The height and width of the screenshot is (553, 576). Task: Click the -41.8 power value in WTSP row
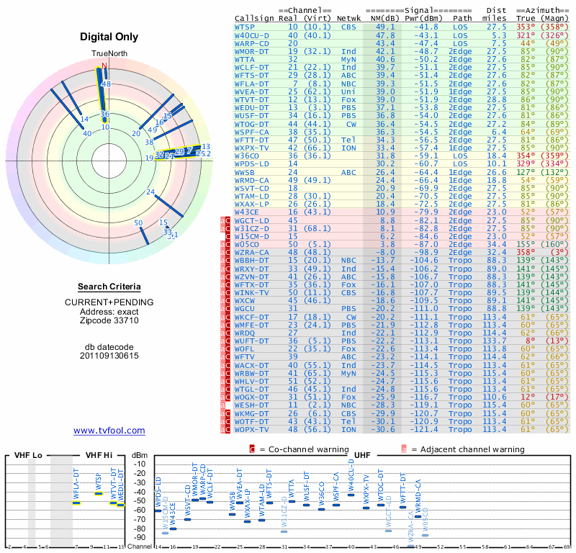[426, 27]
